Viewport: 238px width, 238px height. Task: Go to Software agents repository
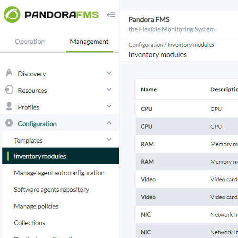51,189
